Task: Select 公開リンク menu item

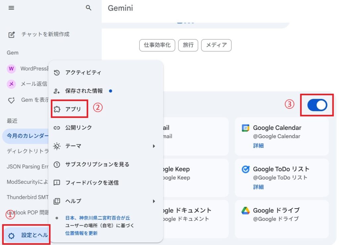Action: [x=106, y=128]
